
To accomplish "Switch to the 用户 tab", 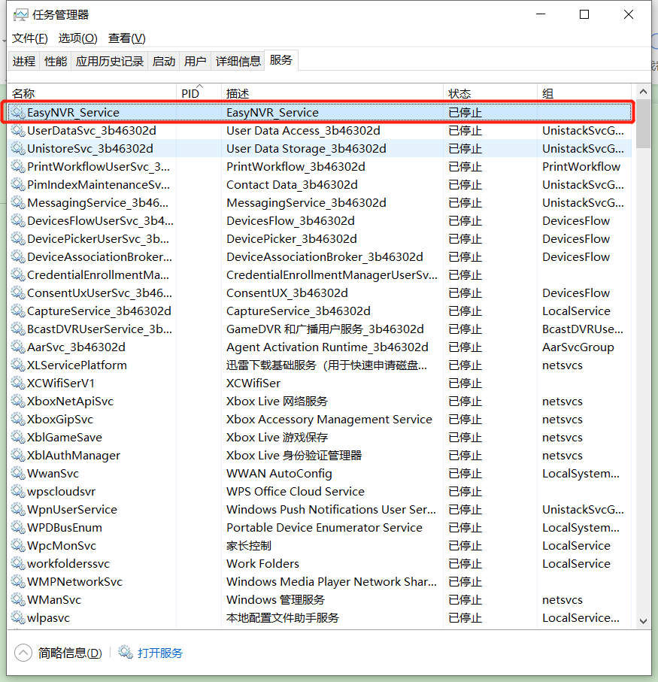I will [196, 62].
